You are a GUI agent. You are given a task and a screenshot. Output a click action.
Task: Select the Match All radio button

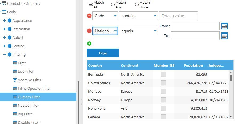tap(91, 5)
